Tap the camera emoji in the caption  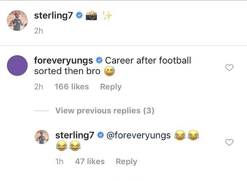click(x=92, y=15)
